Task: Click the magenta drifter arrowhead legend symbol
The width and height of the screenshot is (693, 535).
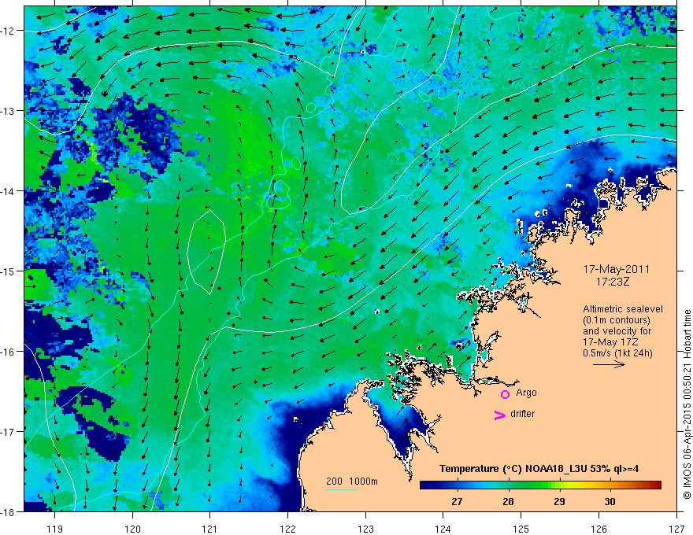Action: click(x=499, y=415)
